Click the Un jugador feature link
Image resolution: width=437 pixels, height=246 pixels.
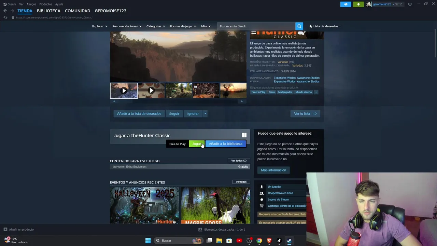pyautogui.click(x=274, y=187)
